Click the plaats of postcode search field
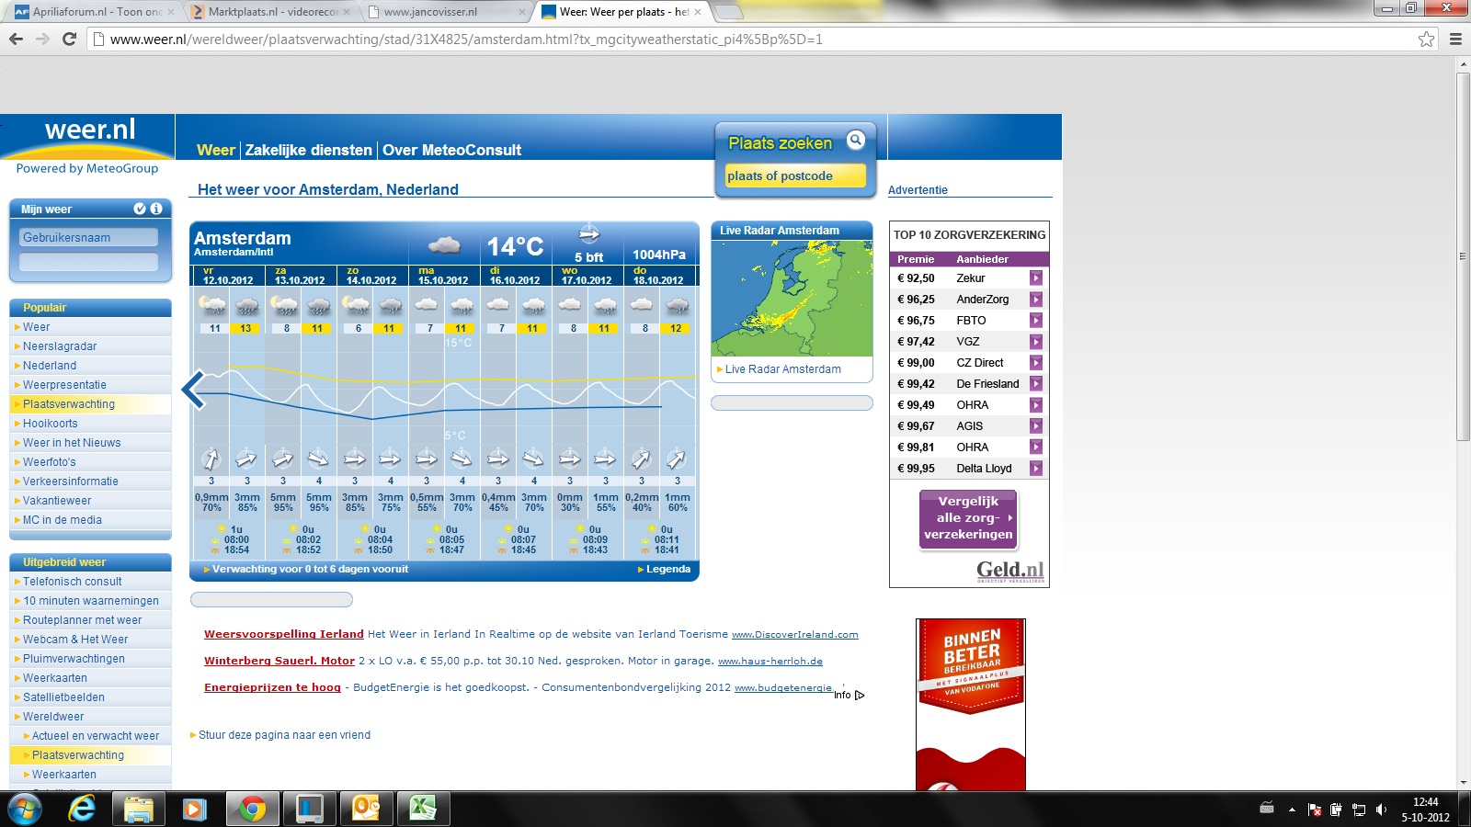The image size is (1471, 827). [x=795, y=176]
